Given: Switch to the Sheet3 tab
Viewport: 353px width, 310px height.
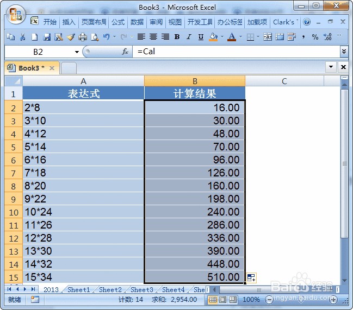Looking at the screenshot, I should (x=142, y=290).
